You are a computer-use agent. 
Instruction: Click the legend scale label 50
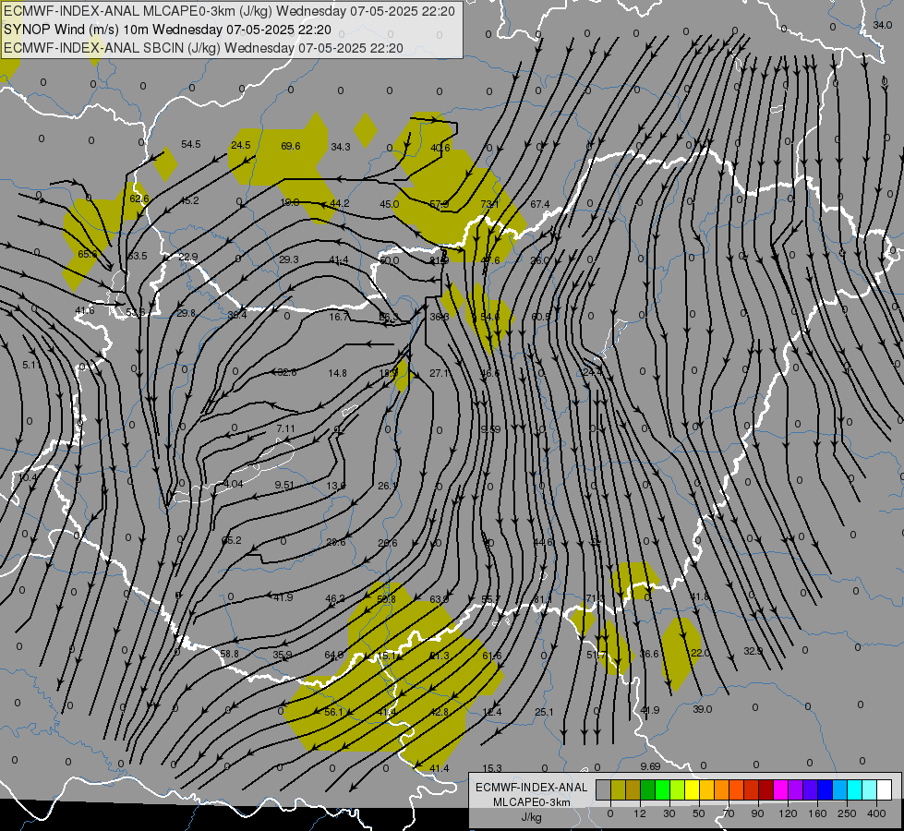(699, 813)
